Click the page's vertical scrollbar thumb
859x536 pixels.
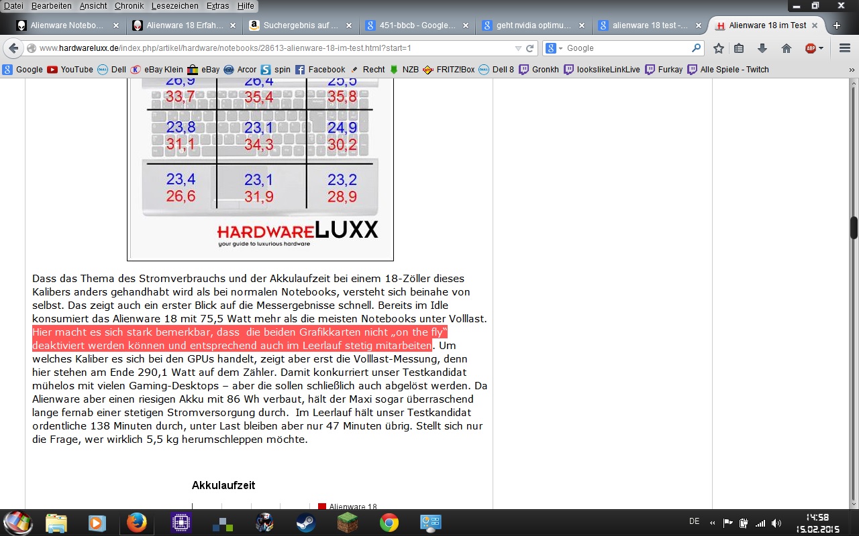point(854,228)
